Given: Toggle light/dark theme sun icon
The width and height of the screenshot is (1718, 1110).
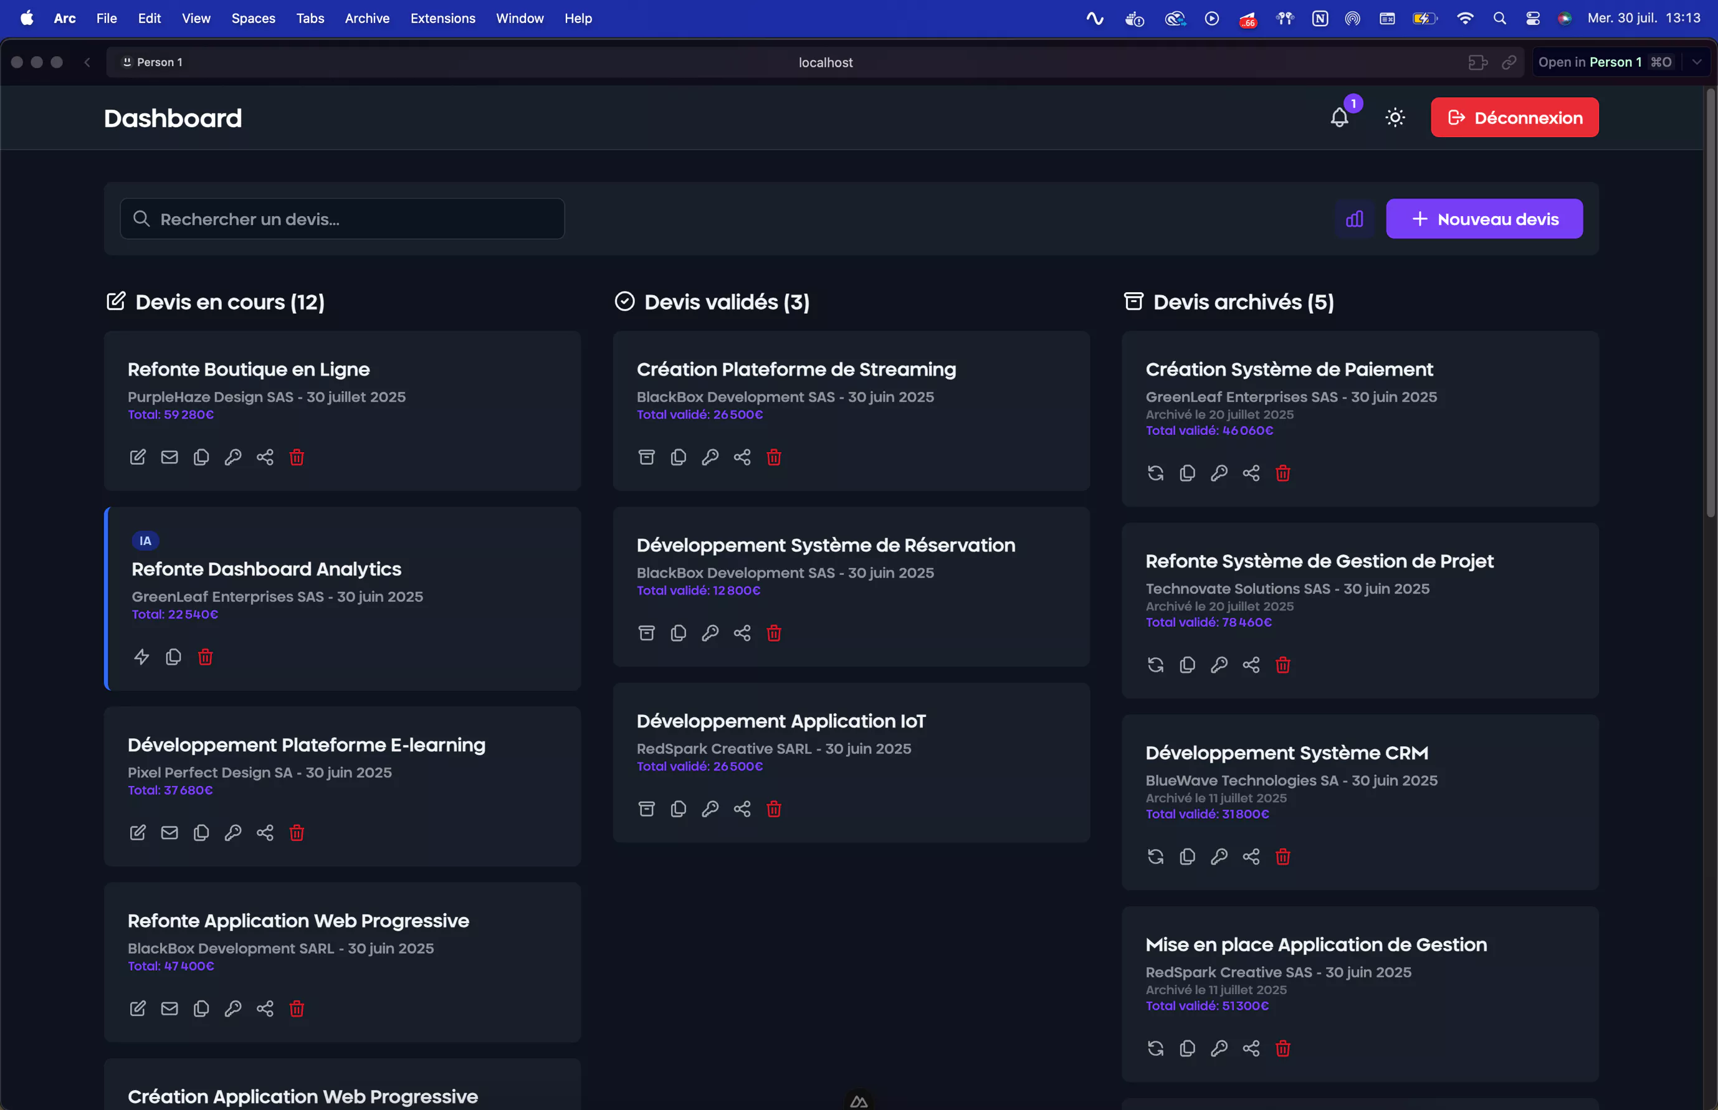Looking at the screenshot, I should coord(1395,118).
